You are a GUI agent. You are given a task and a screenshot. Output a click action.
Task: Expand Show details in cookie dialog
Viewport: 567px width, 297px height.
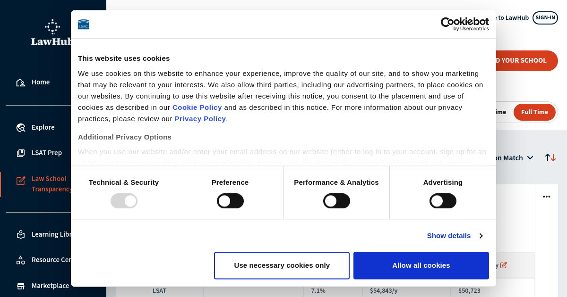tap(455, 236)
